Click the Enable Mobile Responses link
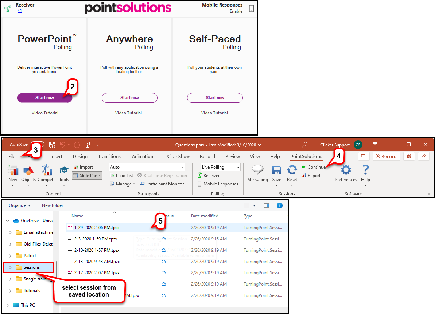Viewport: 435px width, 314px height. coord(236,11)
